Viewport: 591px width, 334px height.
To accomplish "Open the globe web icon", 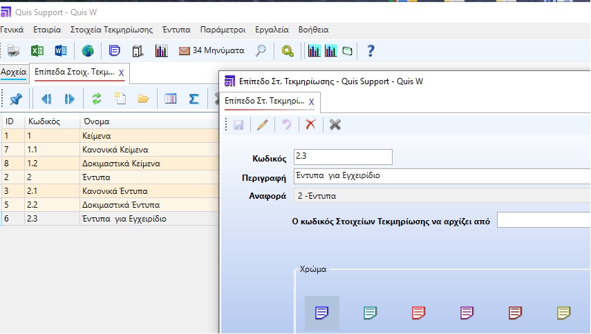I will point(88,50).
